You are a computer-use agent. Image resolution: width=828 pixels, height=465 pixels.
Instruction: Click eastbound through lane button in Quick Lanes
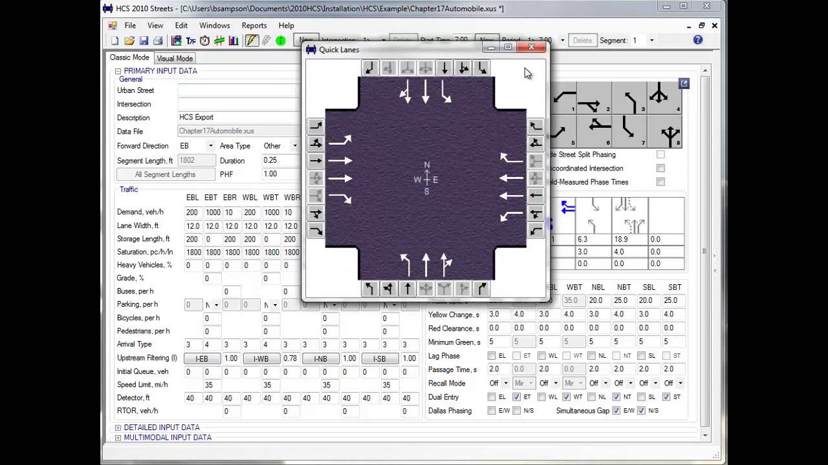point(316,160)
